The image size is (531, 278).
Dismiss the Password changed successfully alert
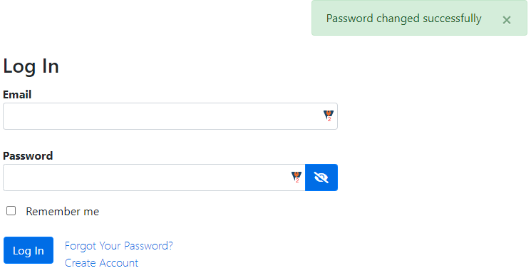click(506, 20)
